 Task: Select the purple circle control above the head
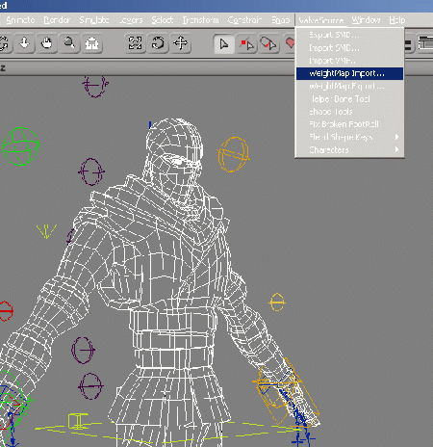click(95, 86)
